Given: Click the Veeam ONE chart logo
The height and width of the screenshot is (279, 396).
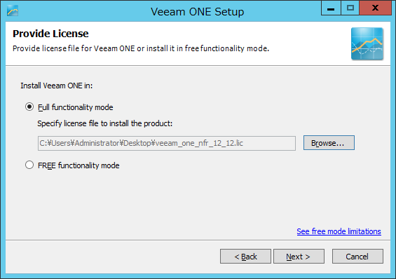Looking at the screenshot, I should 367,43.
